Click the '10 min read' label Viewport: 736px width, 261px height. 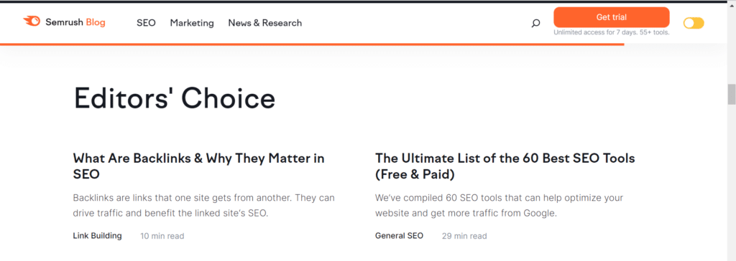point(162,236)
